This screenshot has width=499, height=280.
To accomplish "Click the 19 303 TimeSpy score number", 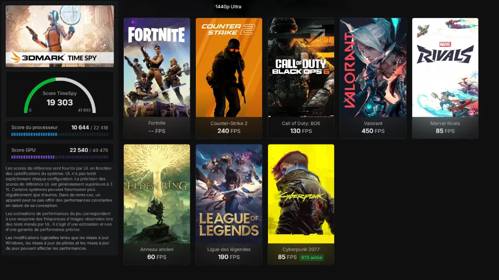I will tap(60, 102).
